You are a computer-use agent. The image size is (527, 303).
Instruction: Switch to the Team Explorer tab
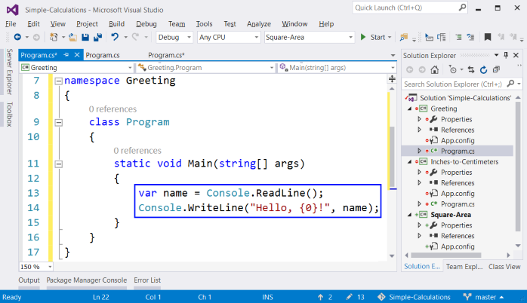(x=464, y=266)
